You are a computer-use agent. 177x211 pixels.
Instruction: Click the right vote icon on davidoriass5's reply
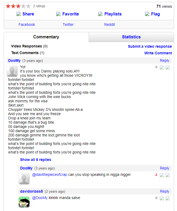(168, 198)
